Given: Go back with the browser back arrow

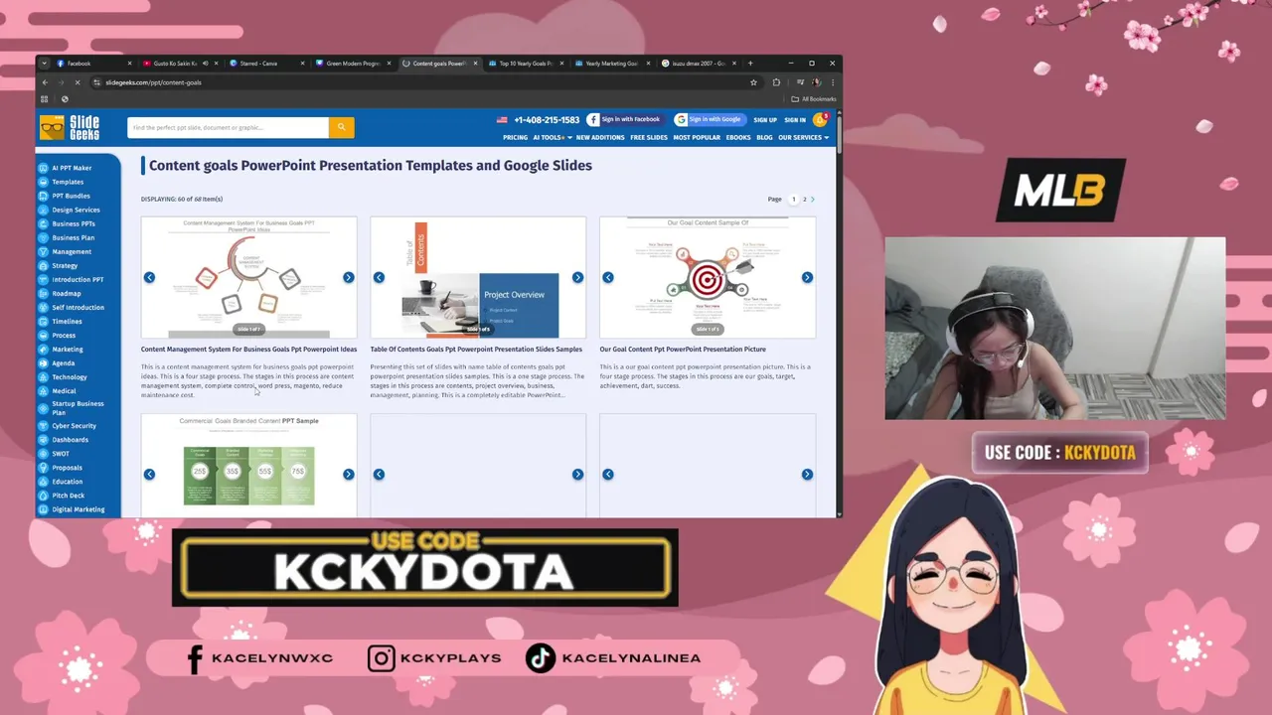Looking at the screenshot, I should tap(45, 82).
